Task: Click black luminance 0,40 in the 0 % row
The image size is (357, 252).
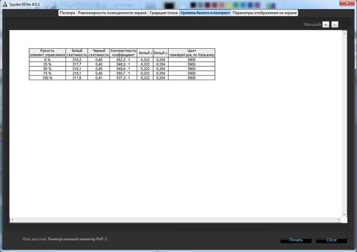Action: [99, 60]
